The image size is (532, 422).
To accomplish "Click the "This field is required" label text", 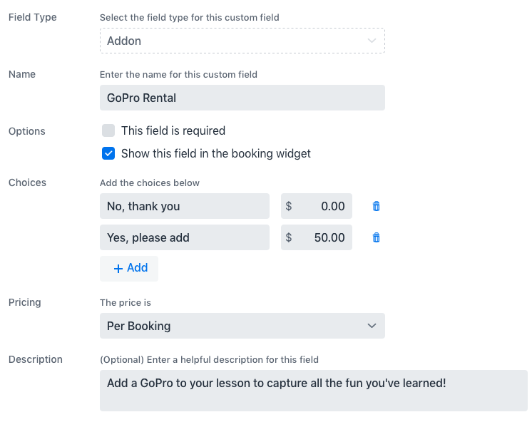I will (x=173, y=130).
